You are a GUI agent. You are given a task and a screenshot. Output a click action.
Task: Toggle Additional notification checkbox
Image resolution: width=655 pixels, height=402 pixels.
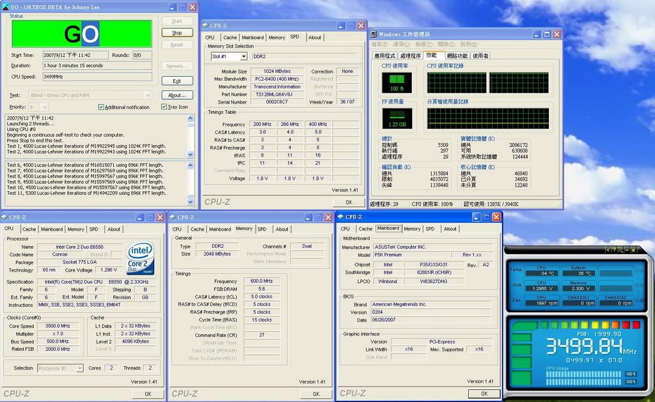100,107
